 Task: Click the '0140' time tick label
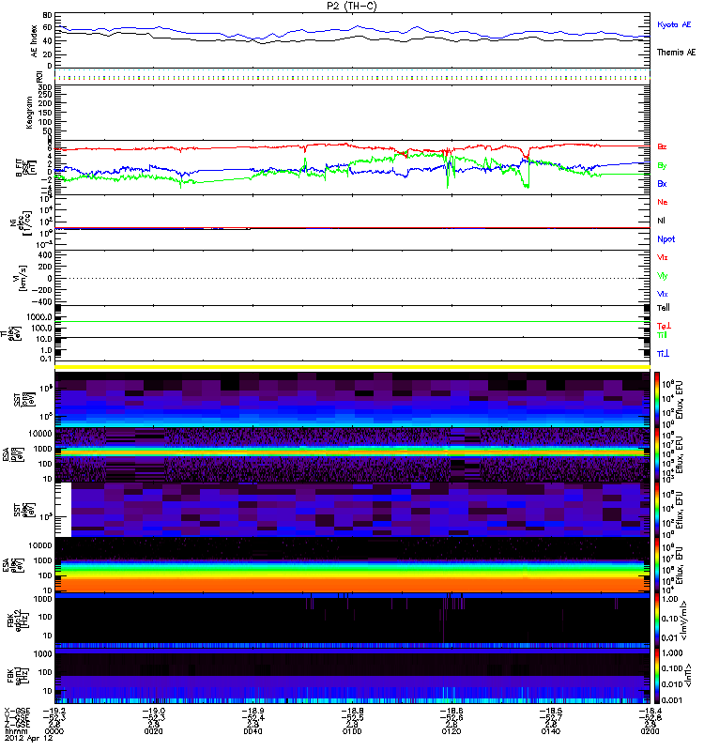point(550,731)
